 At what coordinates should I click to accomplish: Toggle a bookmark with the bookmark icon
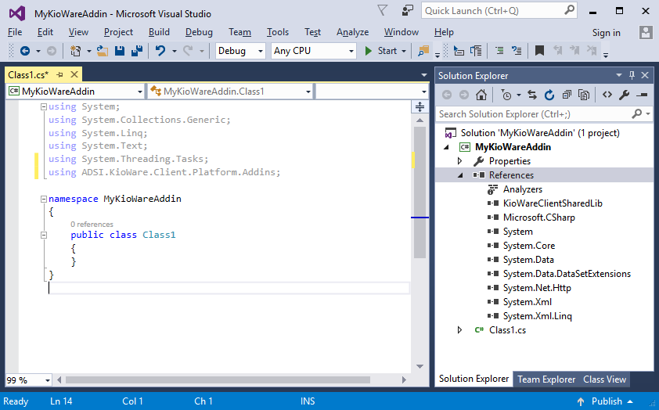(x=539, y=51)
